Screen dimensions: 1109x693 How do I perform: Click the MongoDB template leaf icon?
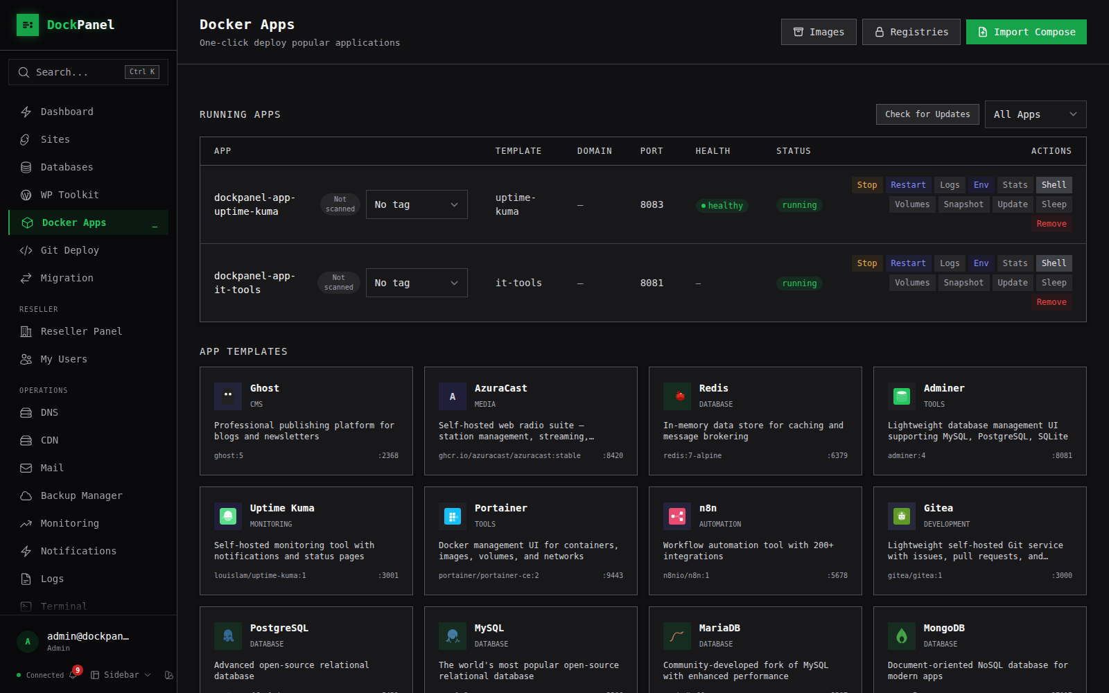[x=902, y=636]
